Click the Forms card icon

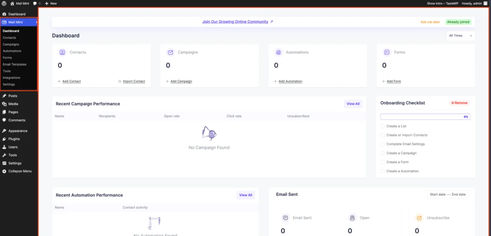pos(386,52)
